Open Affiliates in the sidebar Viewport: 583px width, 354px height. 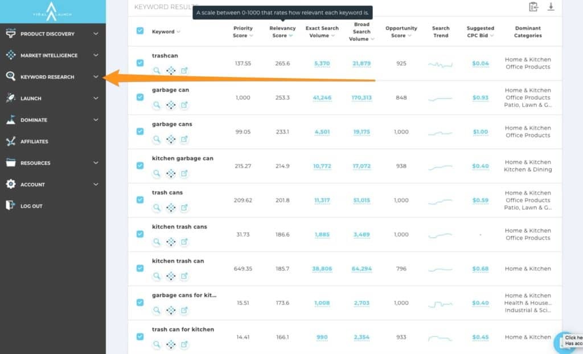(x=34, y=141)
